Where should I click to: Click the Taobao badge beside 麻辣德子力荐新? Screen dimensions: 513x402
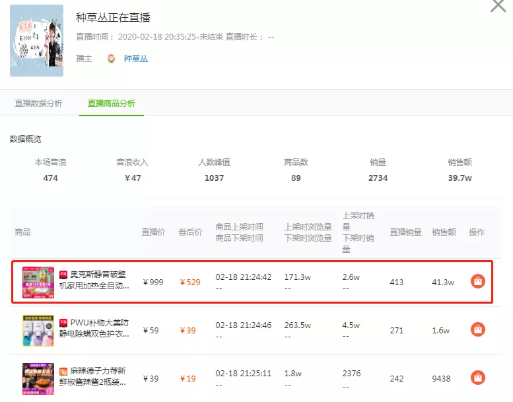pos(63,371)
